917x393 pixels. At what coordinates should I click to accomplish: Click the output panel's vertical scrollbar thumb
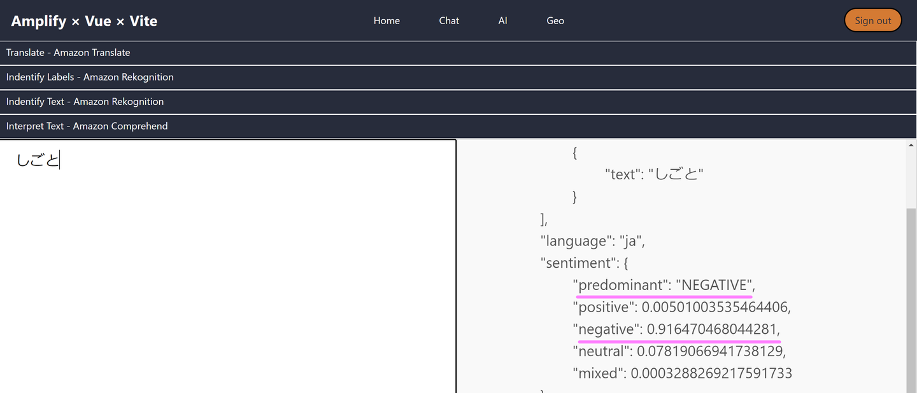[911, 299]
